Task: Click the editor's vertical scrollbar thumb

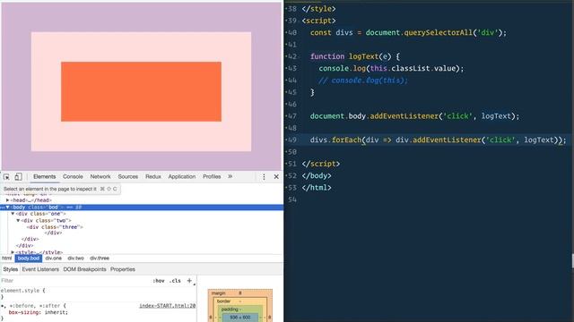Action: click(x=572, y=262)
